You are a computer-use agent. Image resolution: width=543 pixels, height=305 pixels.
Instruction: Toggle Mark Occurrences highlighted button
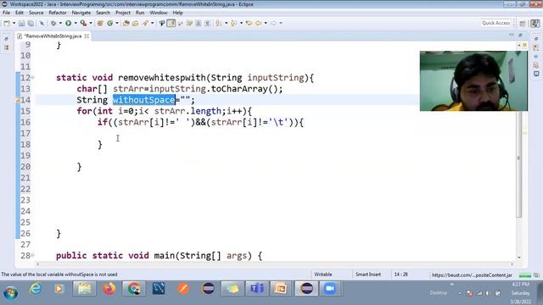point(171,23)
